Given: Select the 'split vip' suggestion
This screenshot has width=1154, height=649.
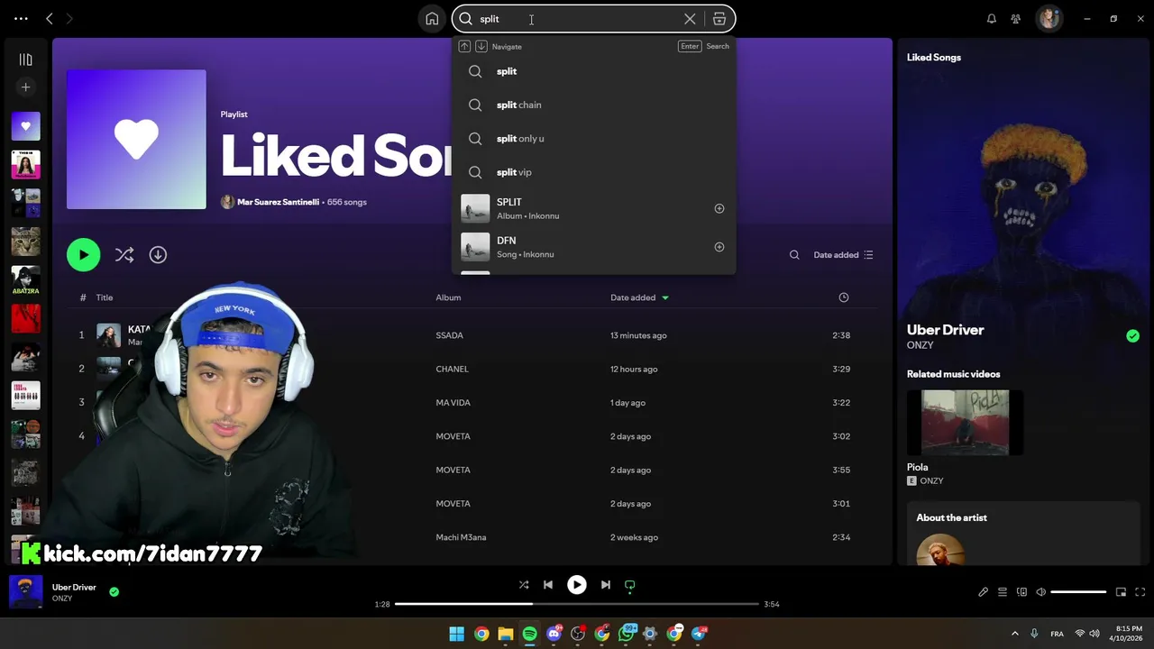Looking at the screenshot, I should point(593,172).
